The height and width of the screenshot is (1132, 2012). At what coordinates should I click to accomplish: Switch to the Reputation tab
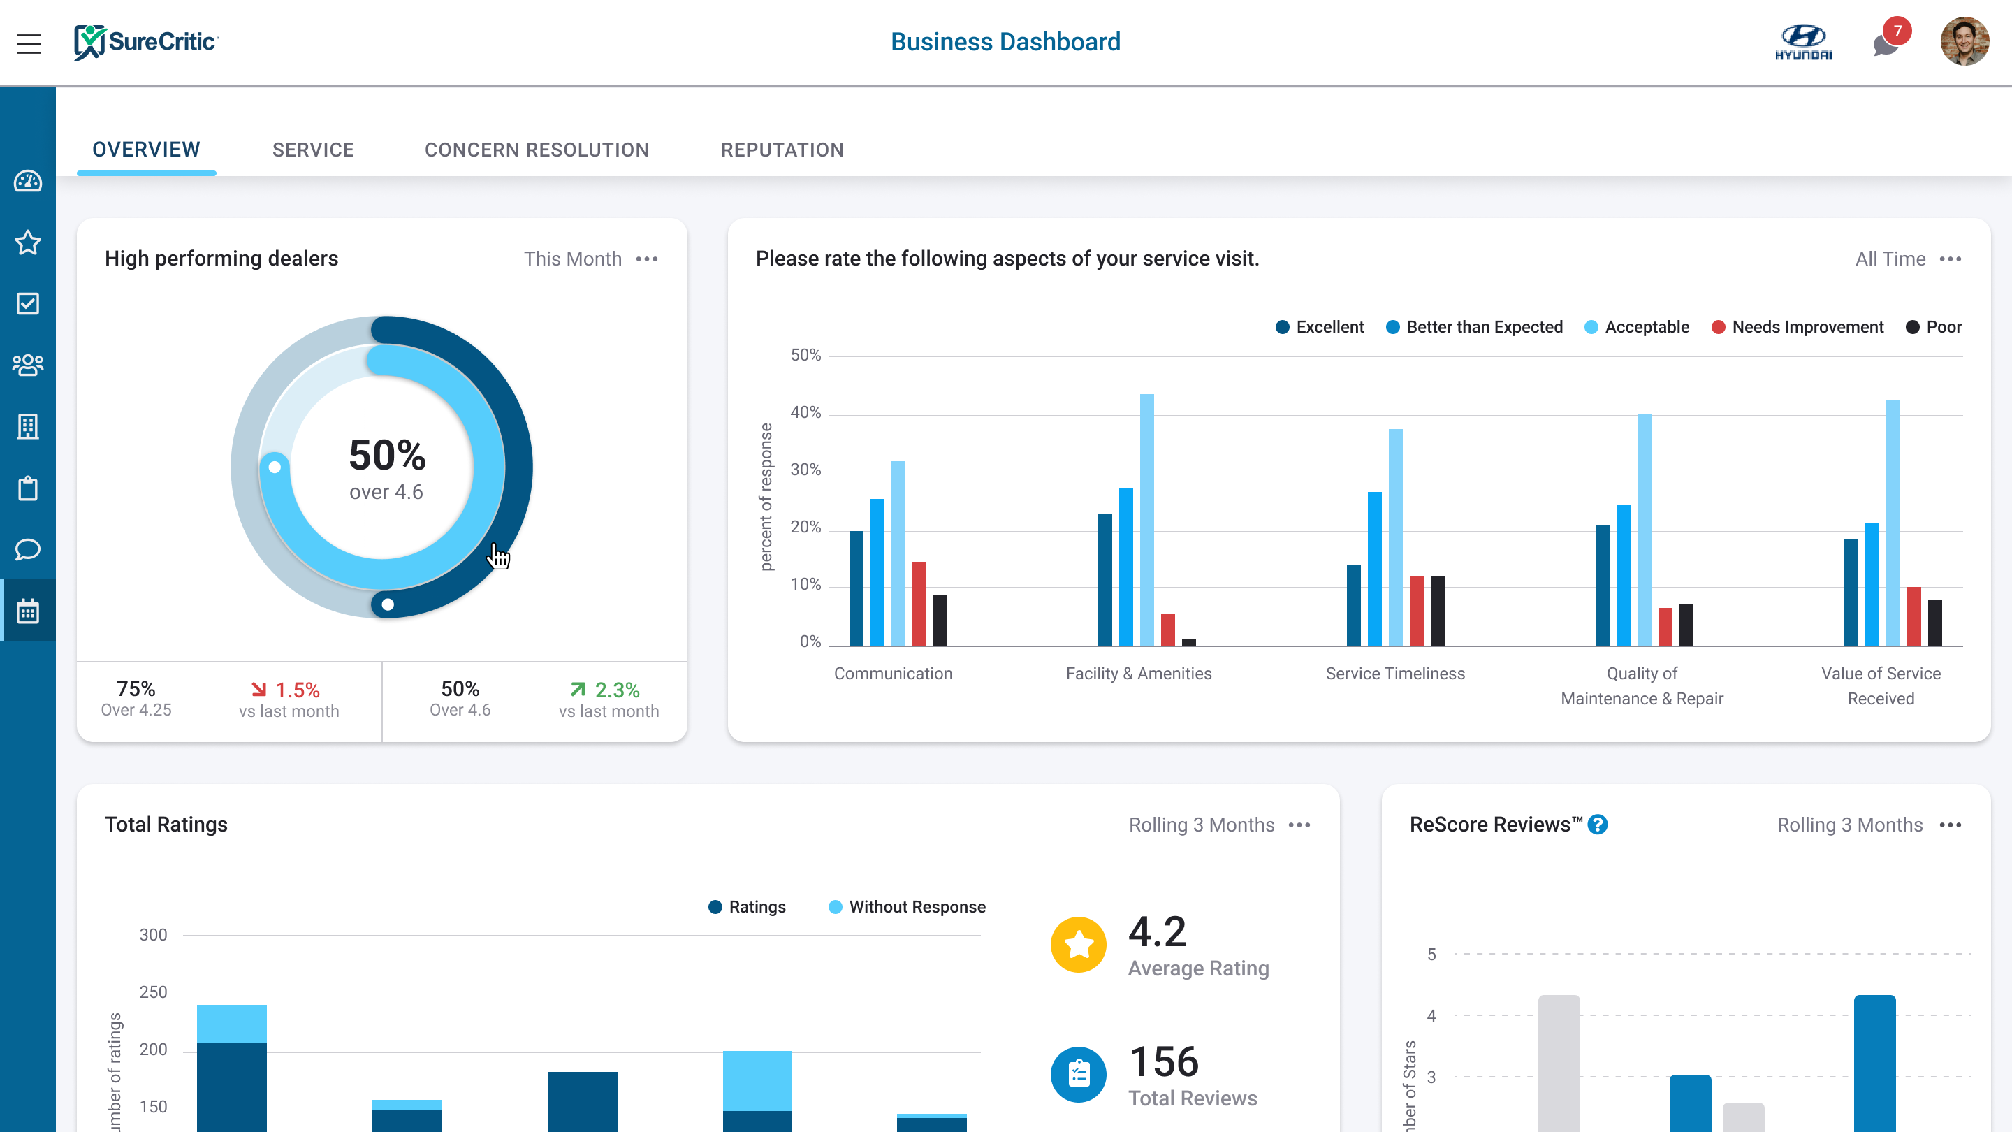point(782,150)
